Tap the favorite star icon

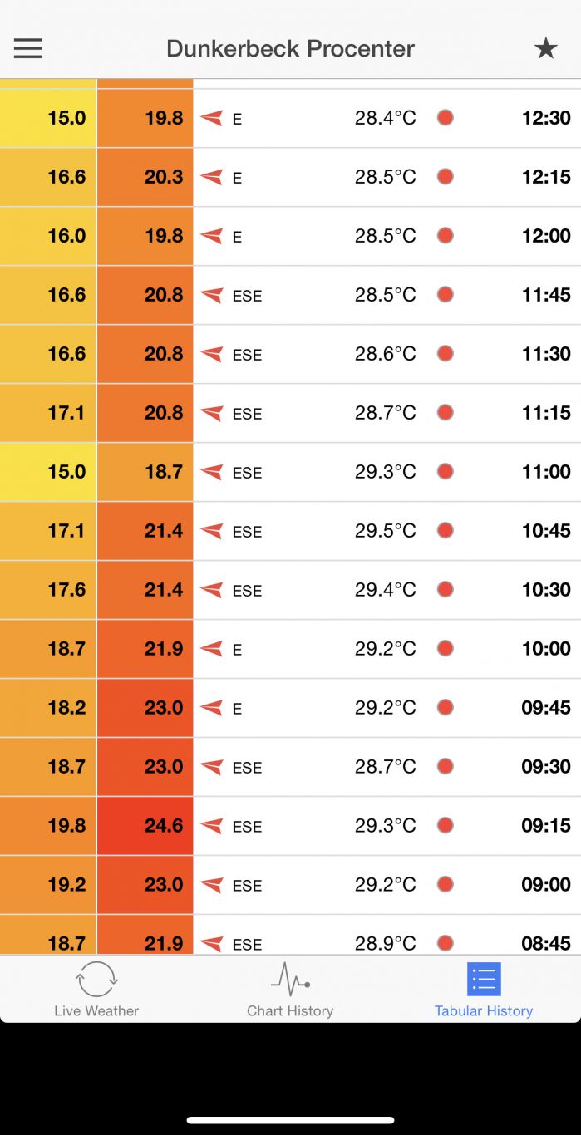(545, 48)
